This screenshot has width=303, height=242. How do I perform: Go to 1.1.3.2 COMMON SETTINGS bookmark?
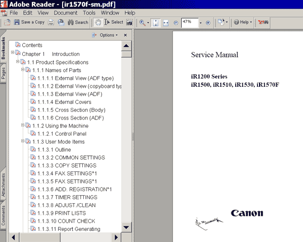(71, 157)
